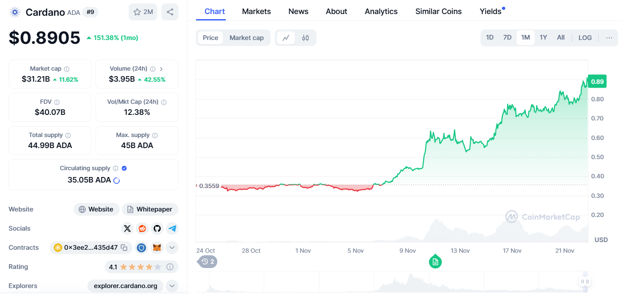Open the About tab
The image size is (622, 294).
coord(337,11)
